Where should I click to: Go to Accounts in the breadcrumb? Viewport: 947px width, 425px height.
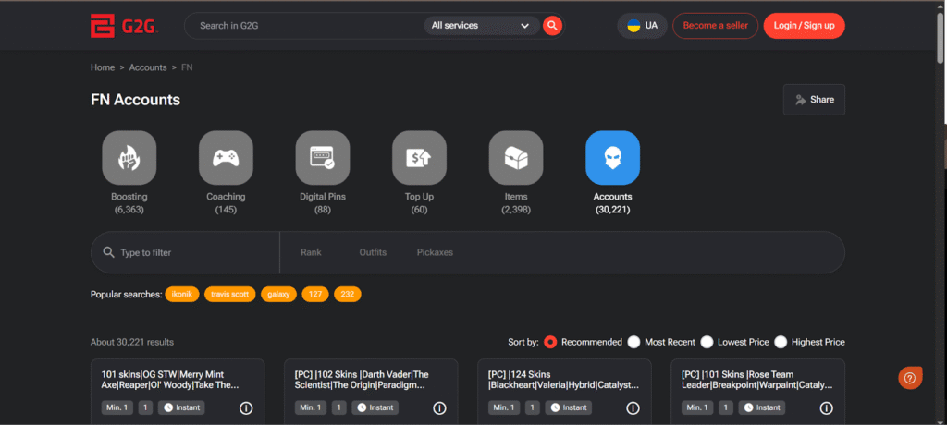pyautogui.click(x=148, y=67)
